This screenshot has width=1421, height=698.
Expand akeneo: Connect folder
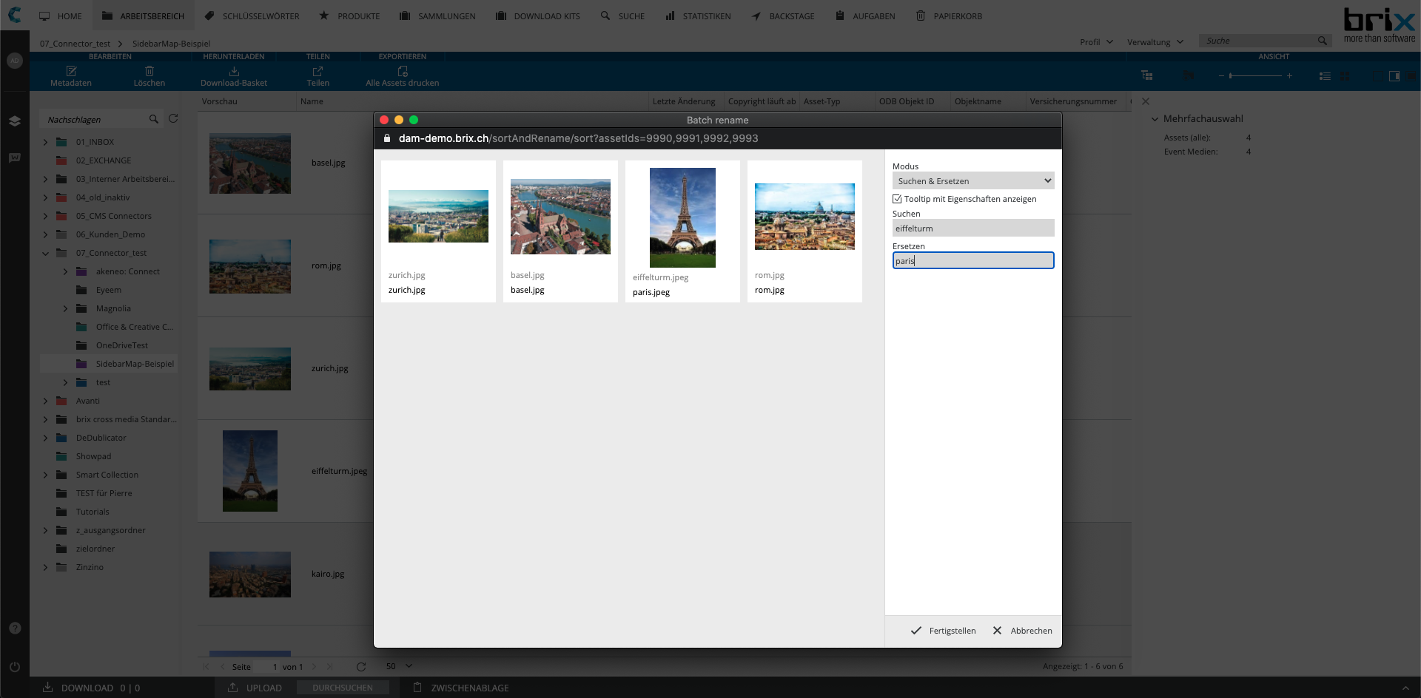(x=65, y=271)
